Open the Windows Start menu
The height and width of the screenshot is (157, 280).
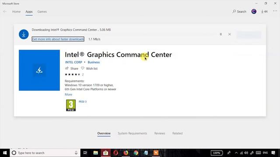click(5, 153)
